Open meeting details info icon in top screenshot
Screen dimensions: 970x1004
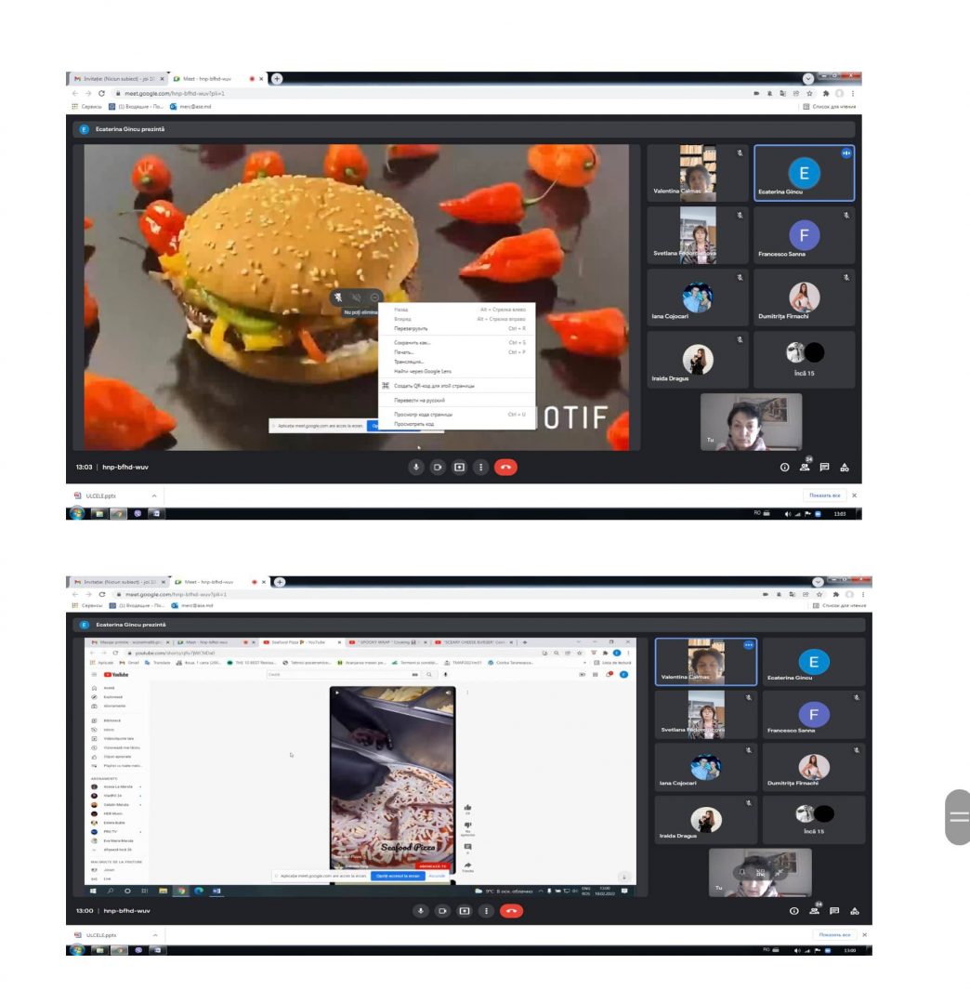coord(785,468)
